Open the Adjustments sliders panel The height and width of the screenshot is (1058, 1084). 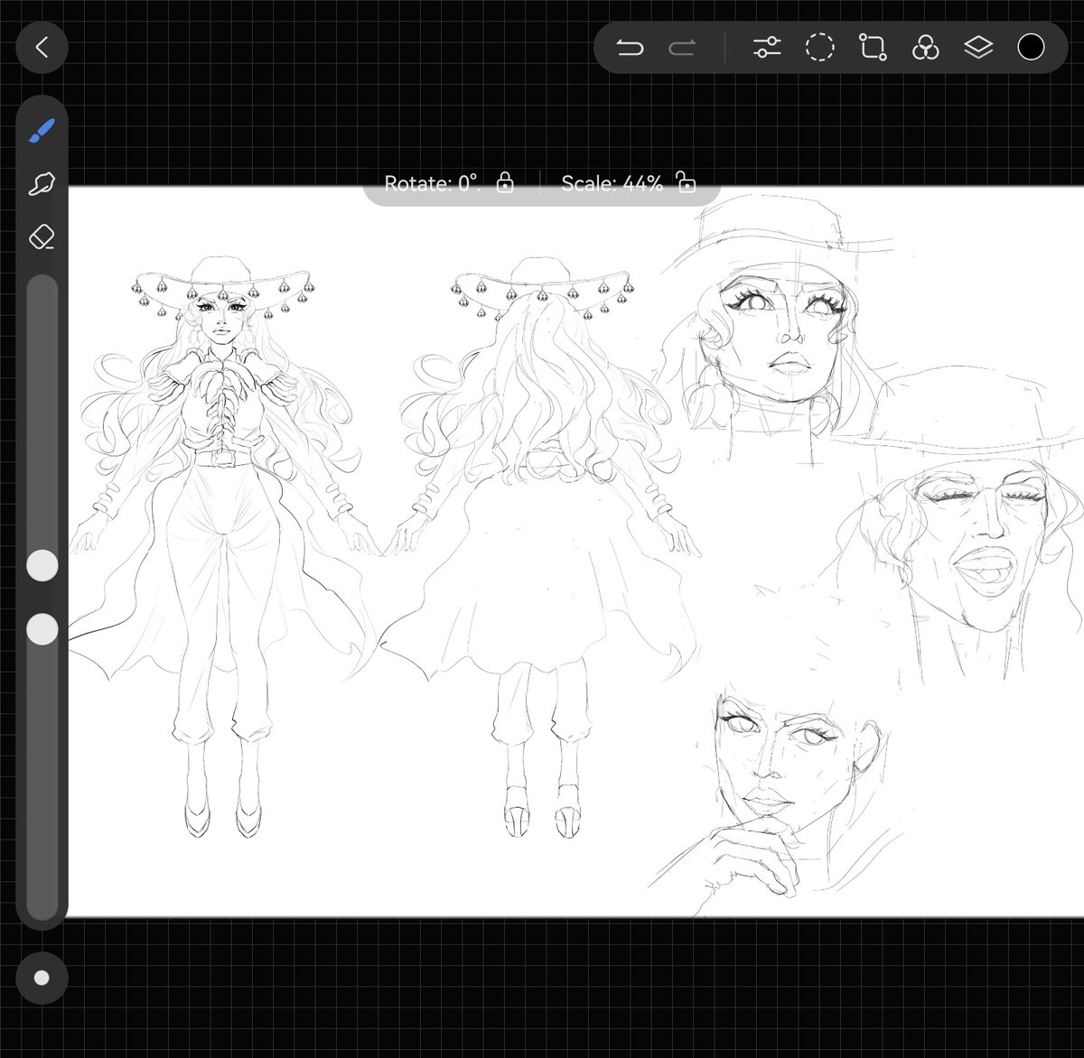(767, 48)
